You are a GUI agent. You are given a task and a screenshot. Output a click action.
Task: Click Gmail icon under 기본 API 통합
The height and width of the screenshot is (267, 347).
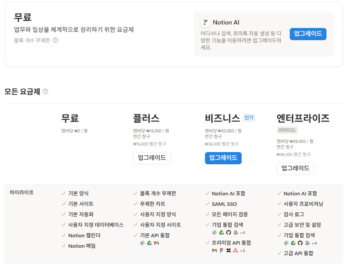[156, 243]
